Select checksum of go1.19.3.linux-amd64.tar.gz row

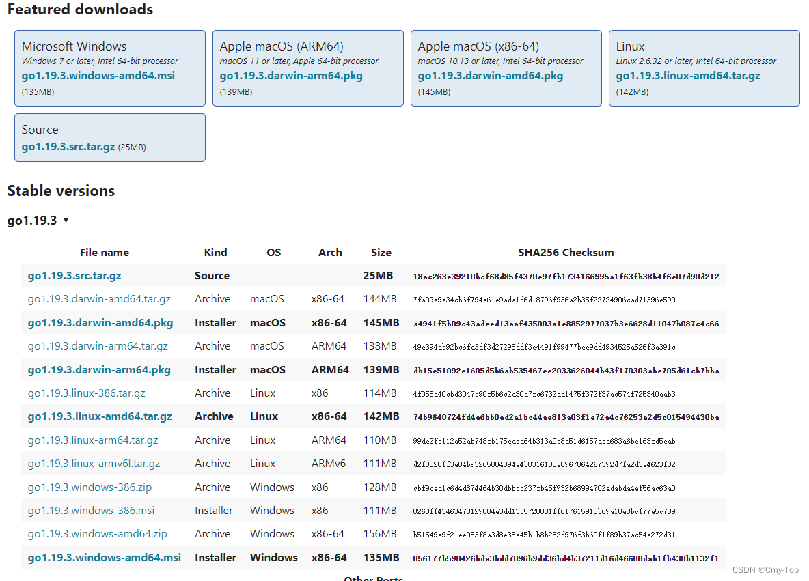coord(566,417)
